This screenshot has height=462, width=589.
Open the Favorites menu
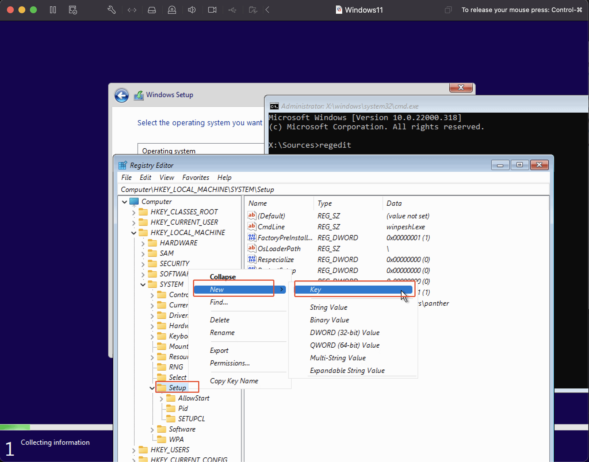pos(196,178)
